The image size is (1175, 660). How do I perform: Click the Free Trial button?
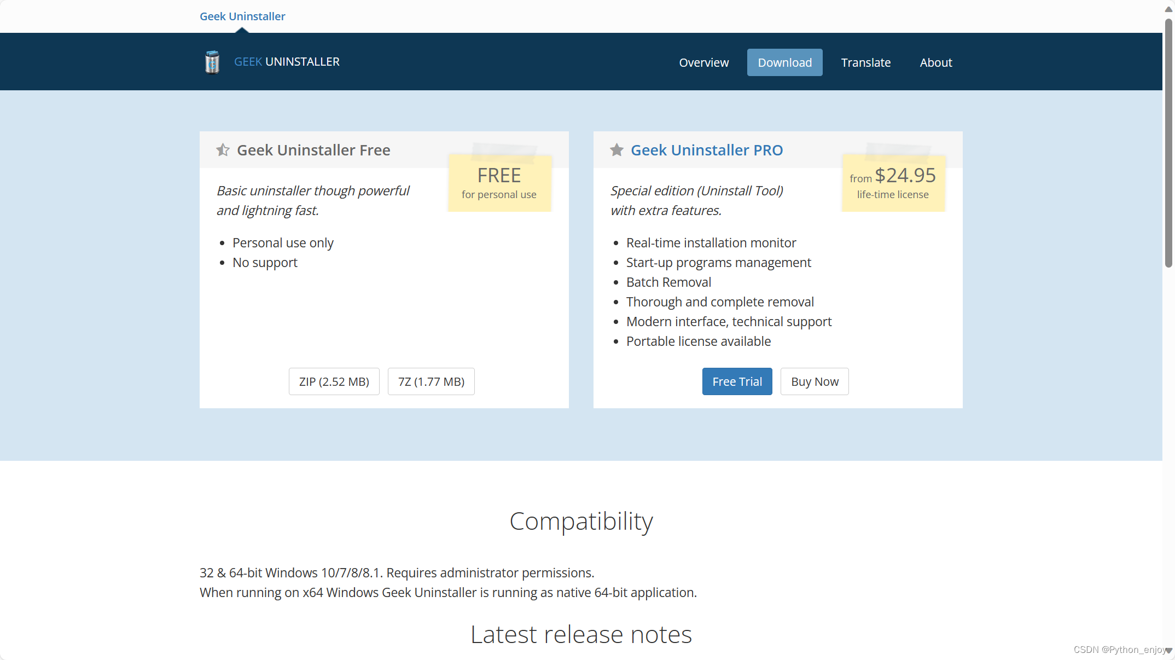point(736,381)
